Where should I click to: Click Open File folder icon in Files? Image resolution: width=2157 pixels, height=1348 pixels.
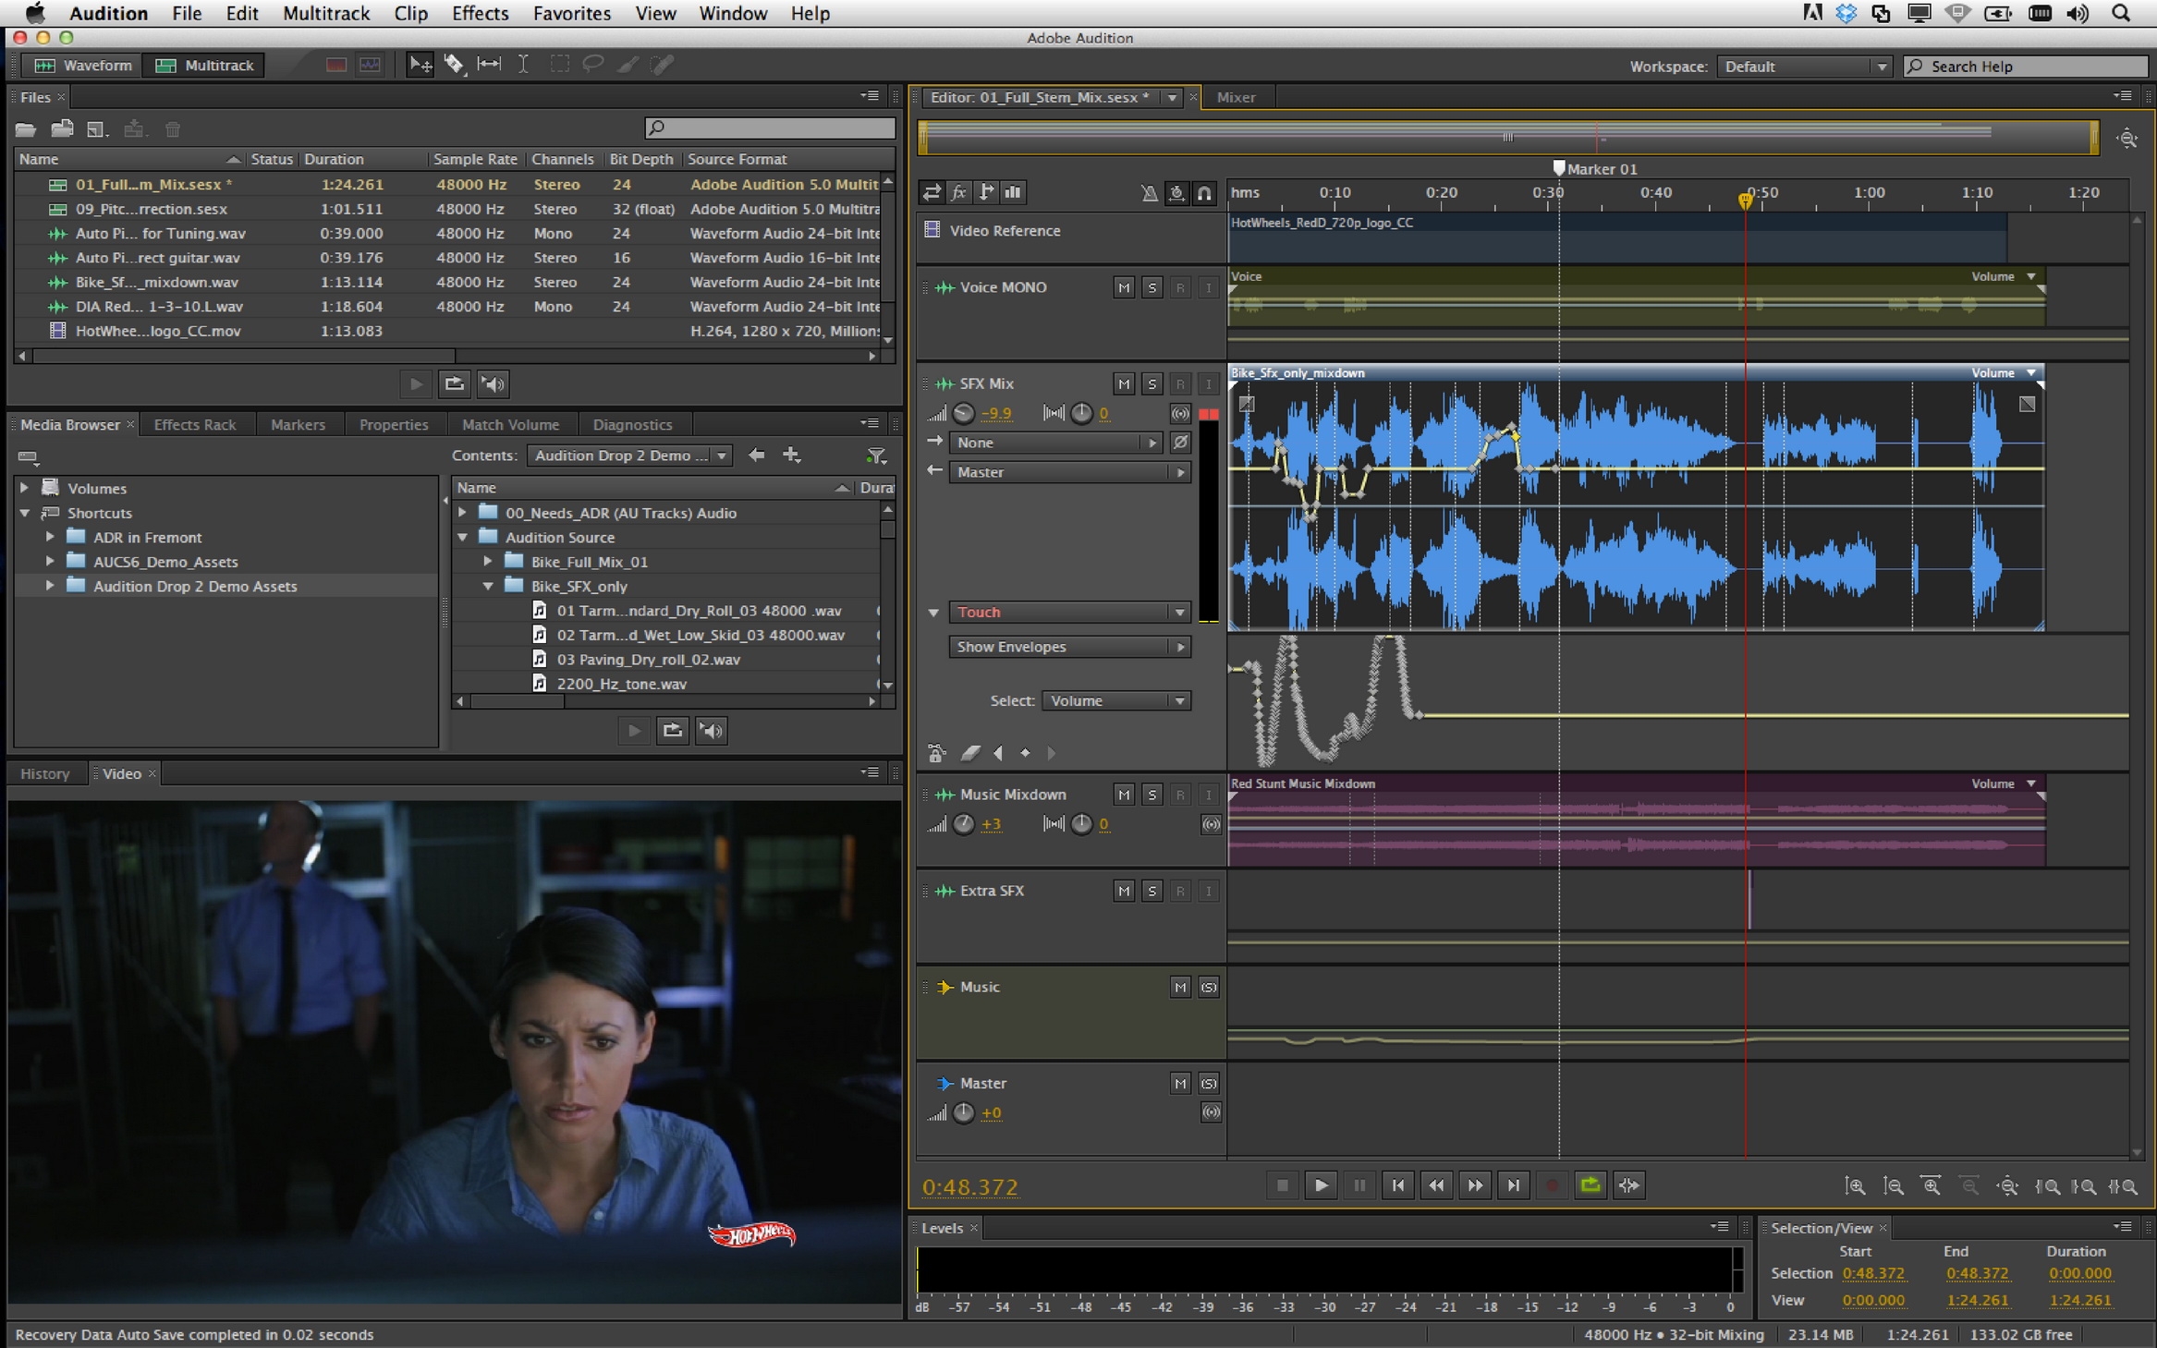coord(25,129)
